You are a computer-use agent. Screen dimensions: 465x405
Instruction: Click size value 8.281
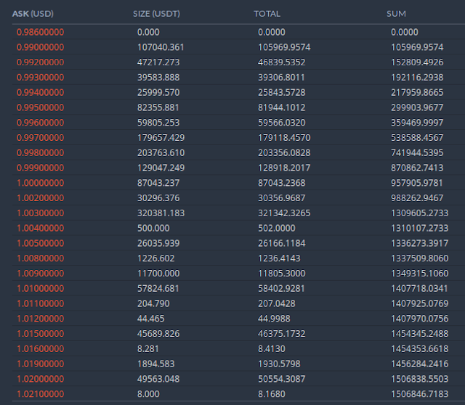point(148,348)
